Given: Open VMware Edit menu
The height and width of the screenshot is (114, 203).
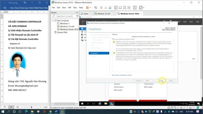Looking at the screenshot, I should click(x=58, y=8).
